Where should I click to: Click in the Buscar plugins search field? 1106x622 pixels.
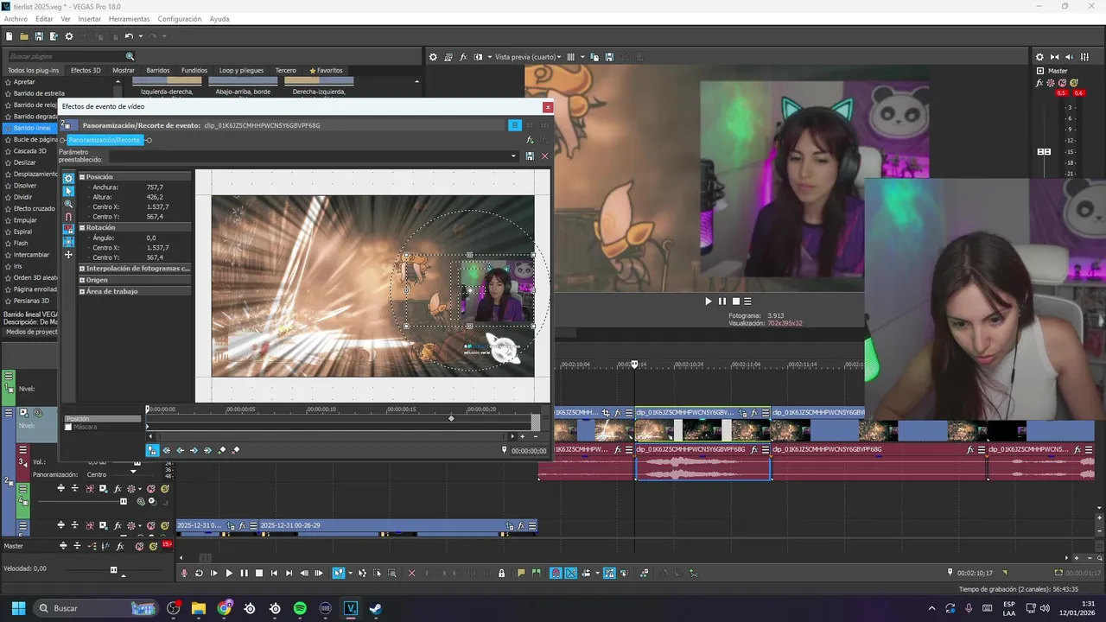point(66,56)
